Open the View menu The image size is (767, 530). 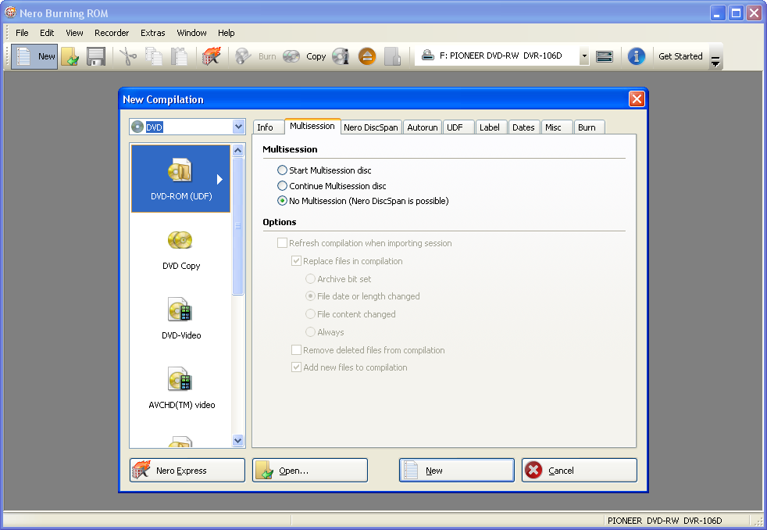click(x=74, y=33)
